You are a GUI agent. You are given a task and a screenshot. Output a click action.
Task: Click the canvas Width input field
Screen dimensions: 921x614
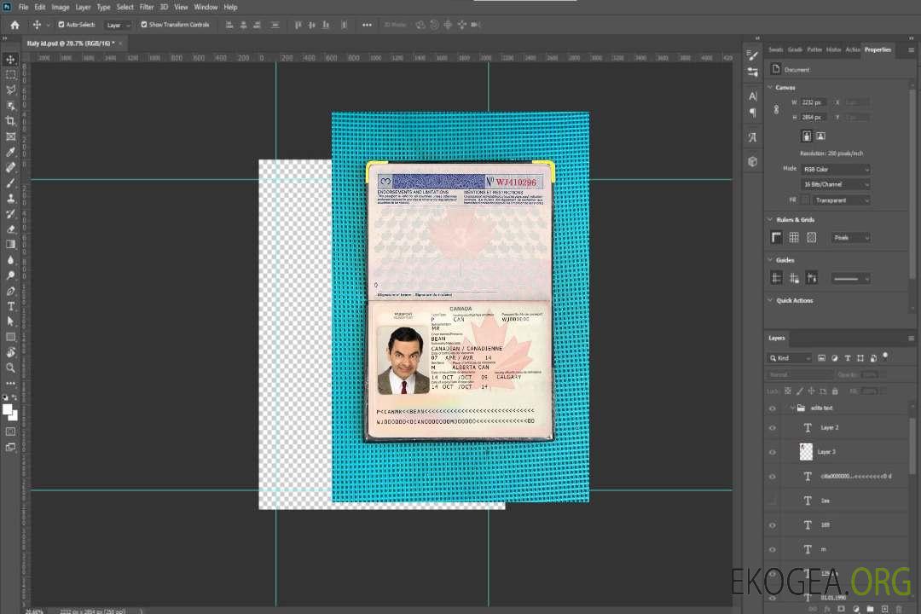pyautogui.click(x=813, y=102)
